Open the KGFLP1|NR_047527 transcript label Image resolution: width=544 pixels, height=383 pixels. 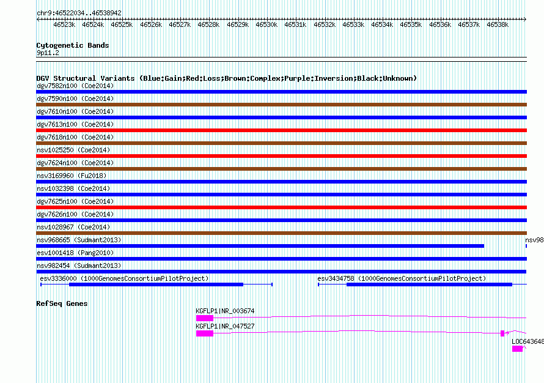[225, 326]
